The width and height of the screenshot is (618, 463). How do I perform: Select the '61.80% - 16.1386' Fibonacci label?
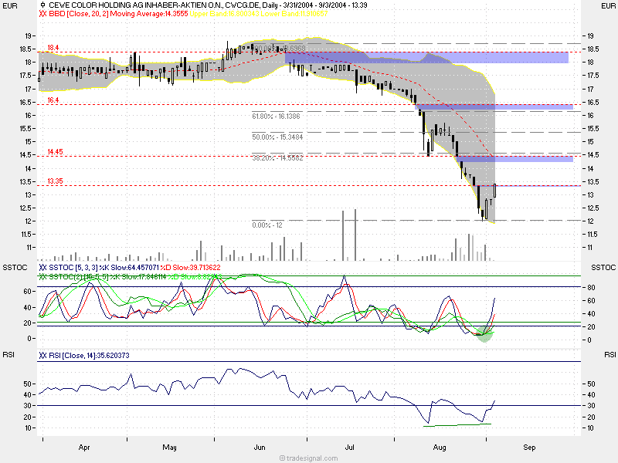[x=277, y=117]
